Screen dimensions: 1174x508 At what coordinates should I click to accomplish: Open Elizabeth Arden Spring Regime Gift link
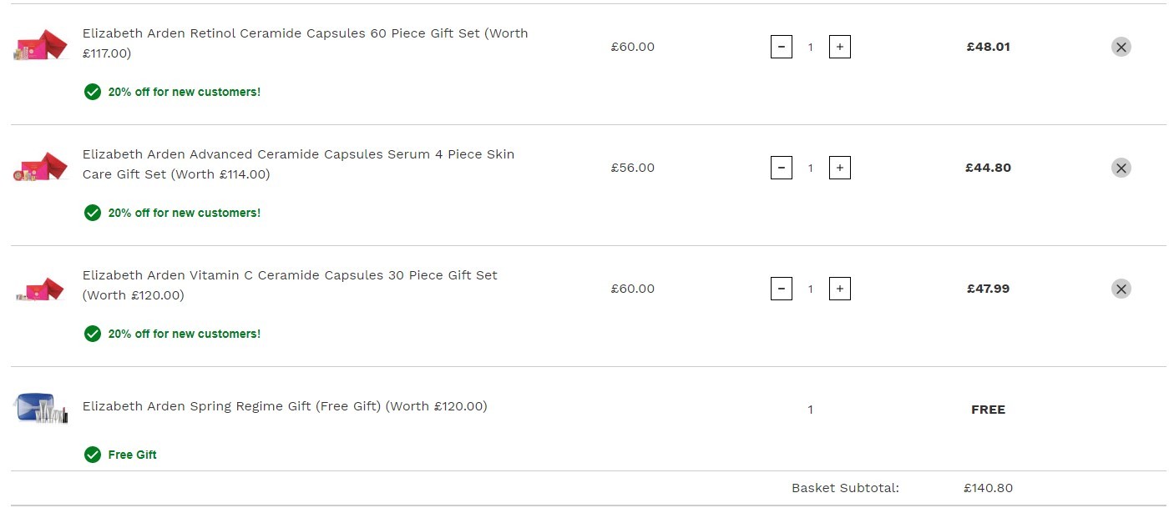point(285,406)
